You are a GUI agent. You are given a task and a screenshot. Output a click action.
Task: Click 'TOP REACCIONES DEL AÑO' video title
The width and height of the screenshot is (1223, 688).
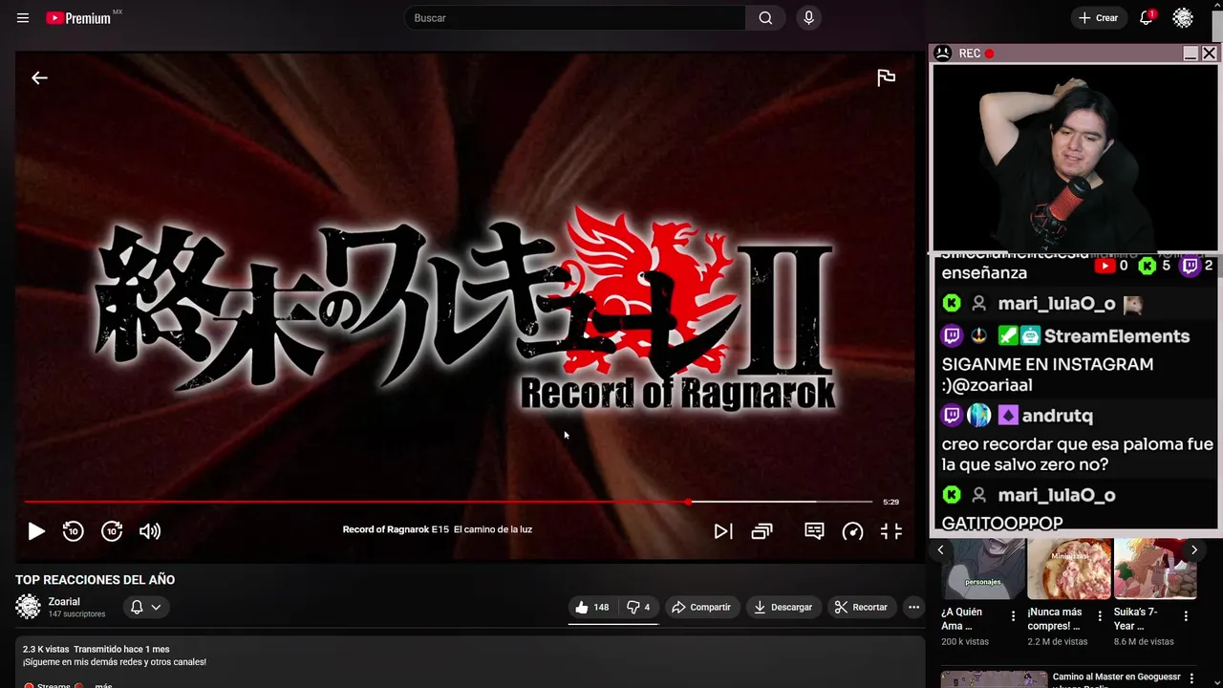[x=95, y=580]
